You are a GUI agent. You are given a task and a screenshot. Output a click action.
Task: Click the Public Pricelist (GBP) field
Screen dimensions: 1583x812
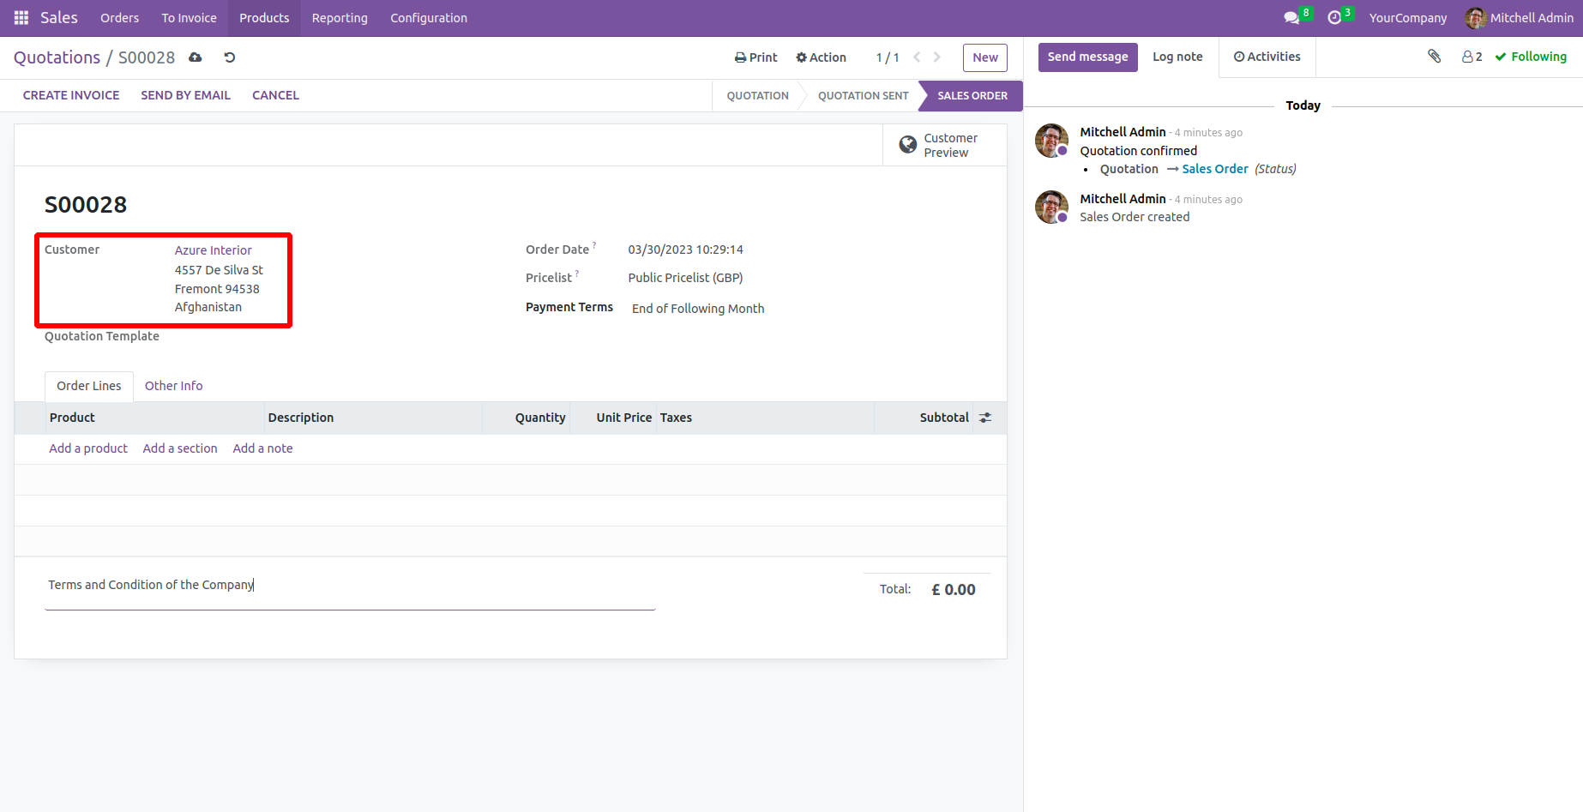click(685, 278)
